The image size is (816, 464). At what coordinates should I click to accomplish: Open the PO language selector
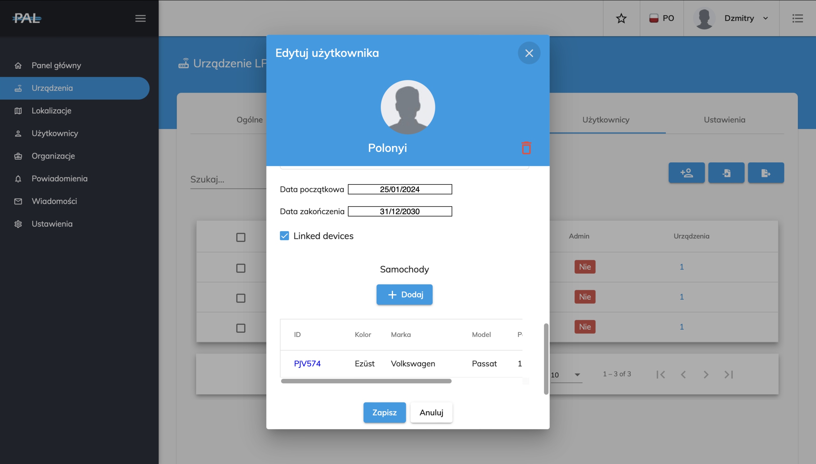[662, 18]
